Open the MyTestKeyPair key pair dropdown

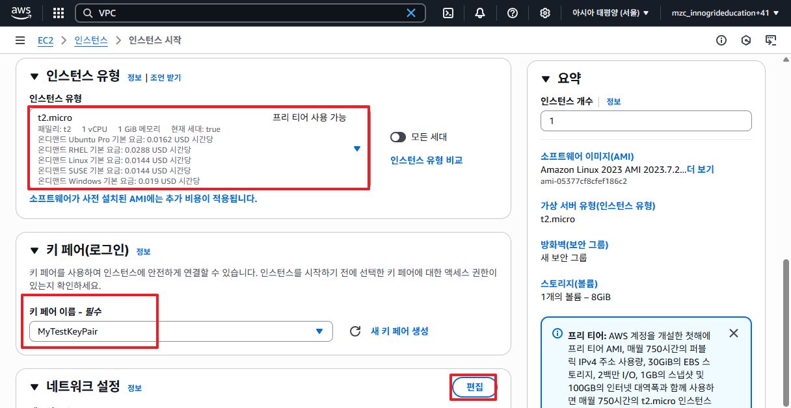click(181, 331)
